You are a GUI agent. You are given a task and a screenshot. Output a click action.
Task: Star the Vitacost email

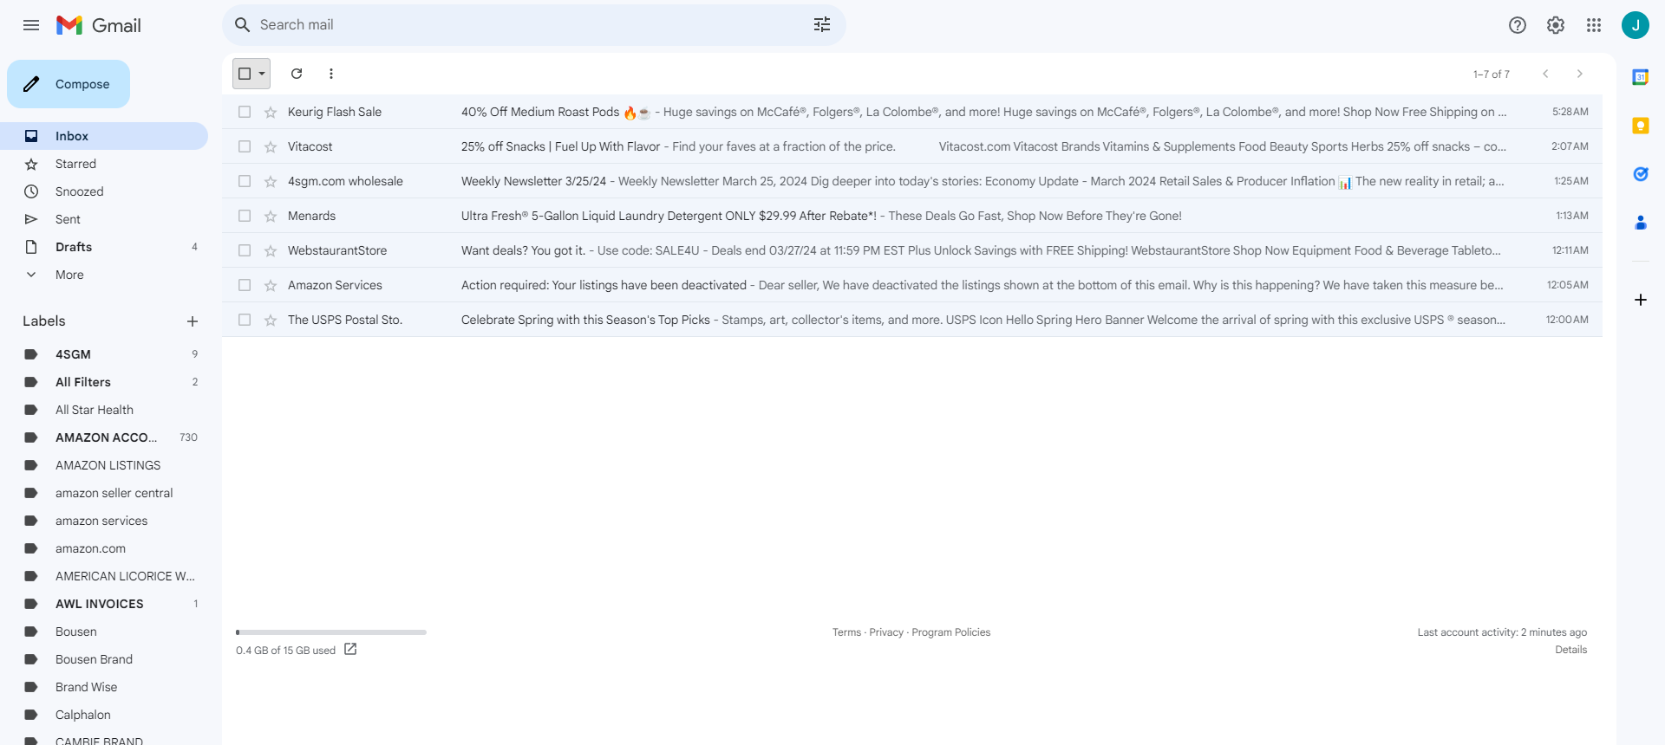point(271,146)
